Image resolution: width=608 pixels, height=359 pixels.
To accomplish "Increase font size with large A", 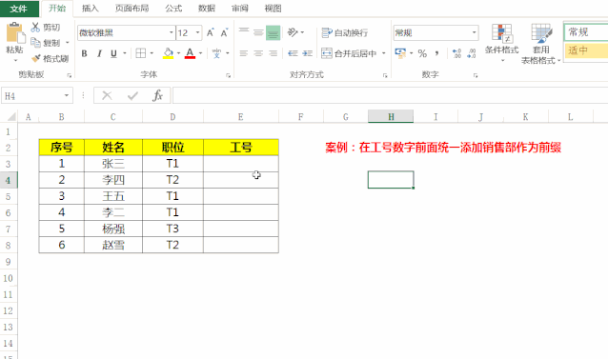I will point(211,32).
